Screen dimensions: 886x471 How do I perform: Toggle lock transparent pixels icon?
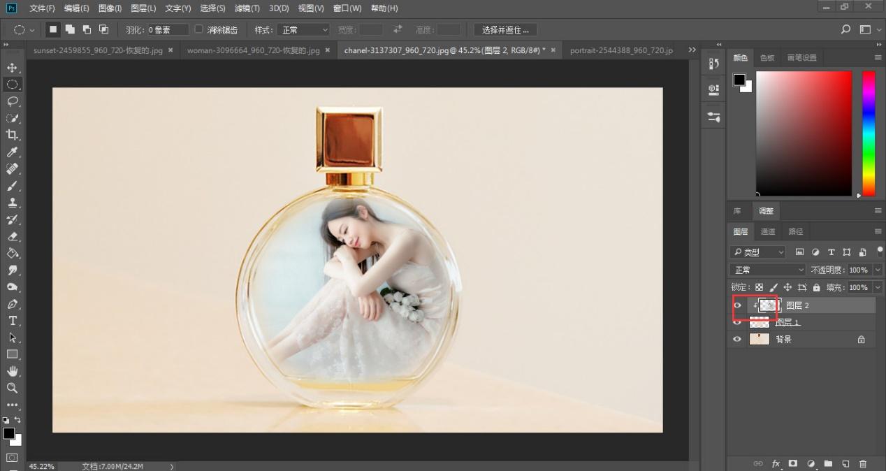tap(759, 287)
